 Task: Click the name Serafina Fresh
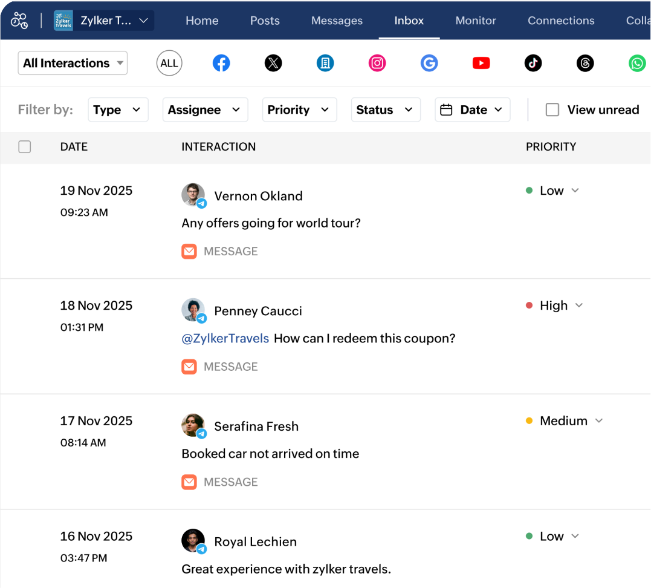pos(256,426)
